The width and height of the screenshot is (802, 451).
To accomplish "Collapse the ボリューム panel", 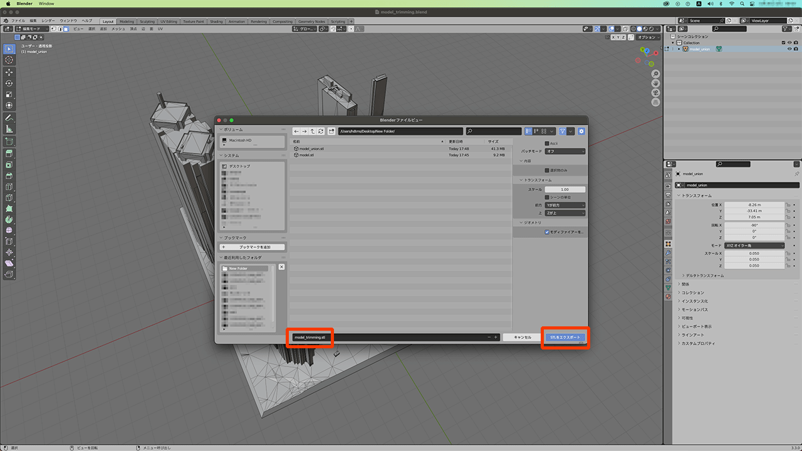I will click(x=233, y=129).
